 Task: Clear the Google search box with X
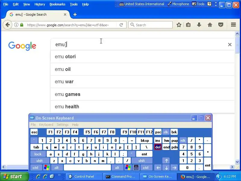tap(230, 44)
